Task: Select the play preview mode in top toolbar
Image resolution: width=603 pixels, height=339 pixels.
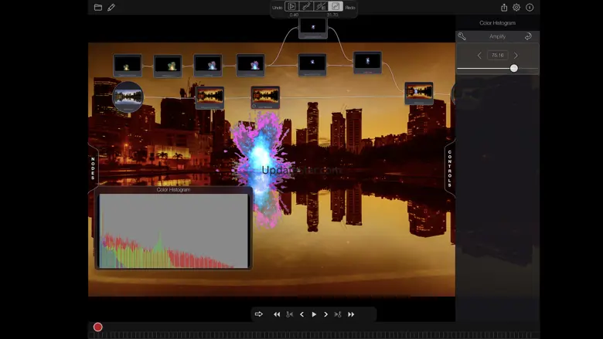Action: 291,6
